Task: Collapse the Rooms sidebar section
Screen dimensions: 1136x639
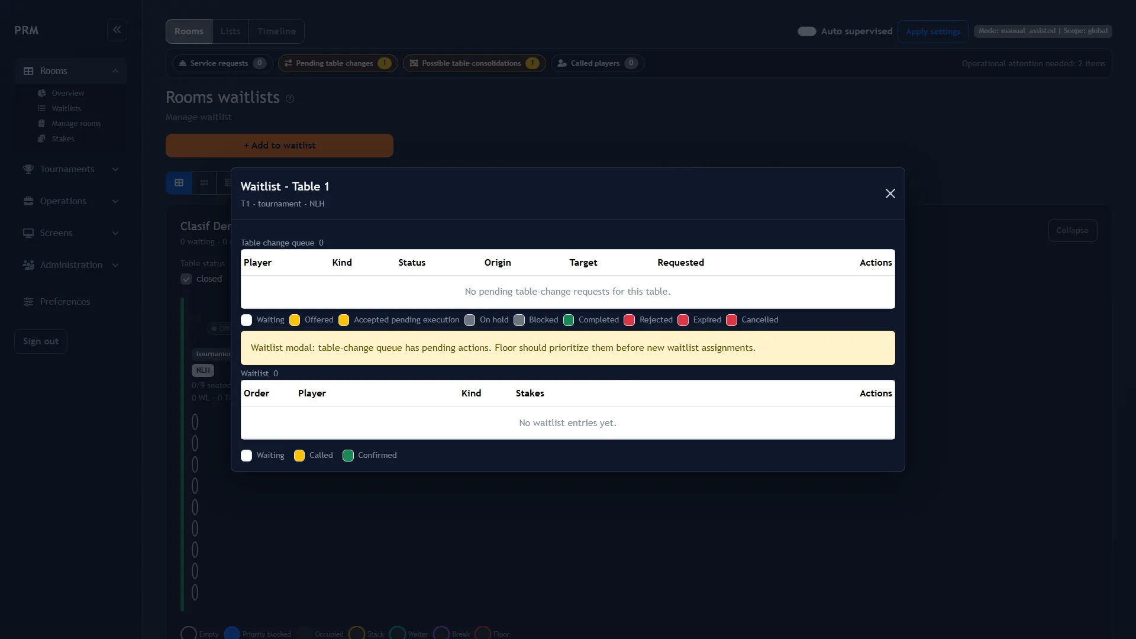Action: [x=115, y=71]
